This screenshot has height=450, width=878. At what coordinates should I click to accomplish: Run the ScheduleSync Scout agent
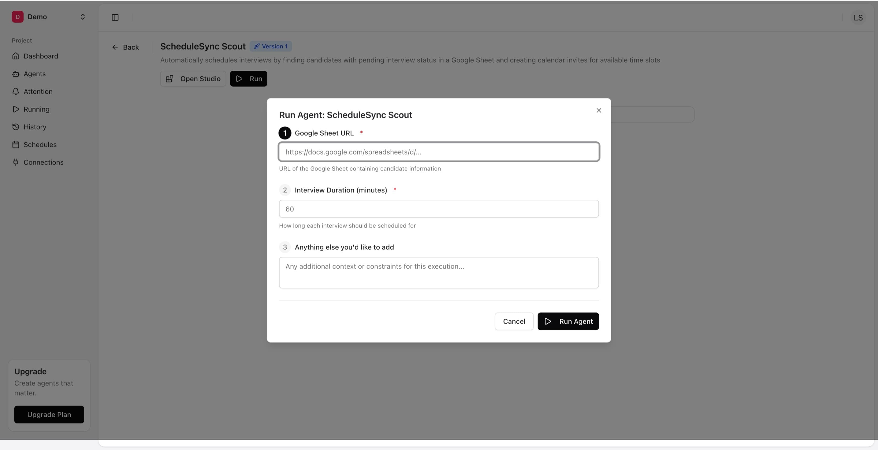(568, 321)
